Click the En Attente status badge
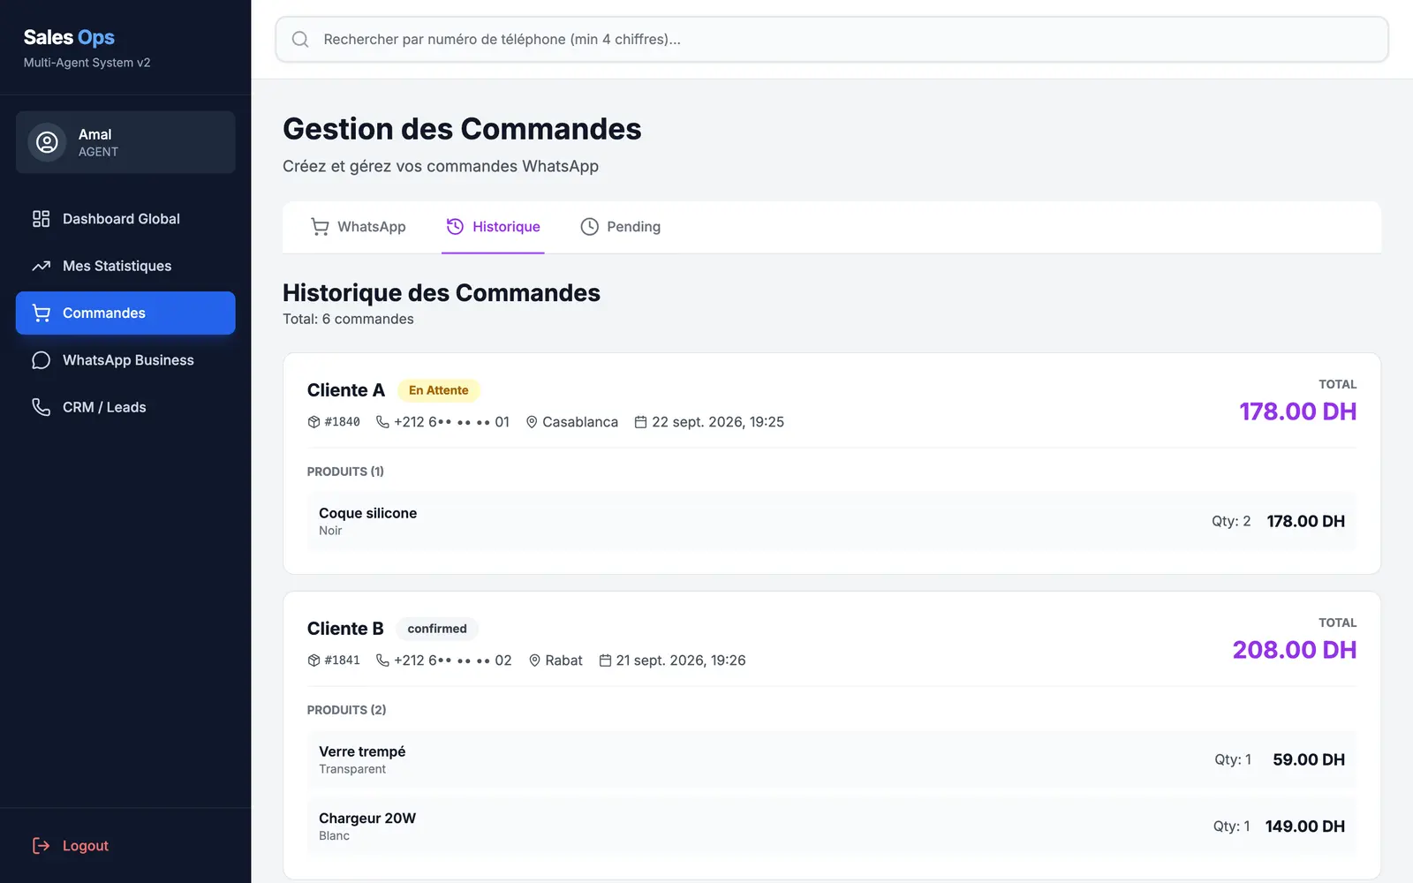The height and width of the screenshot is (883, 1413). coord(439,390)
